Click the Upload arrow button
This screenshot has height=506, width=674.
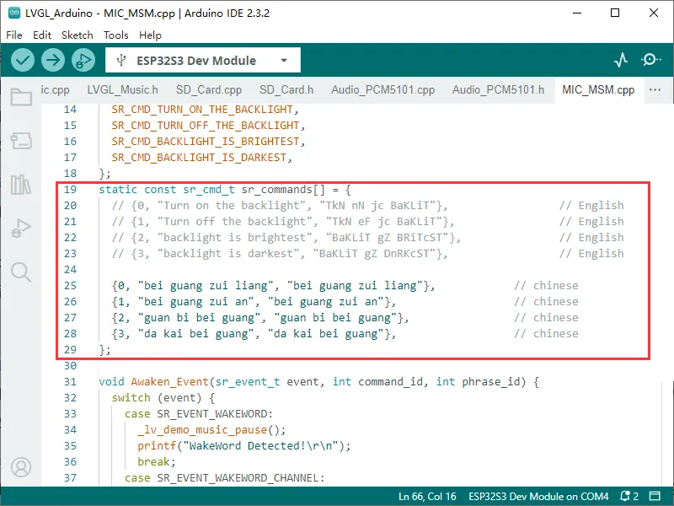pos(53,60)
